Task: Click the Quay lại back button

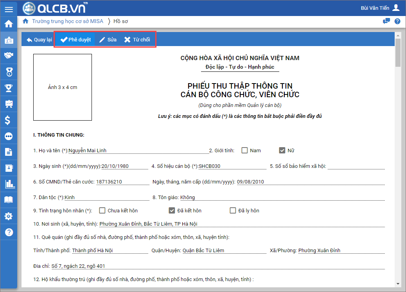Action: 39,39
